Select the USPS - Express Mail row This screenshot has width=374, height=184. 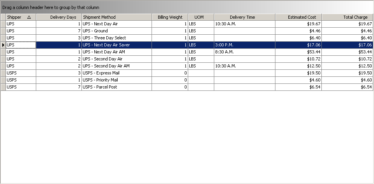pos(116,73)
